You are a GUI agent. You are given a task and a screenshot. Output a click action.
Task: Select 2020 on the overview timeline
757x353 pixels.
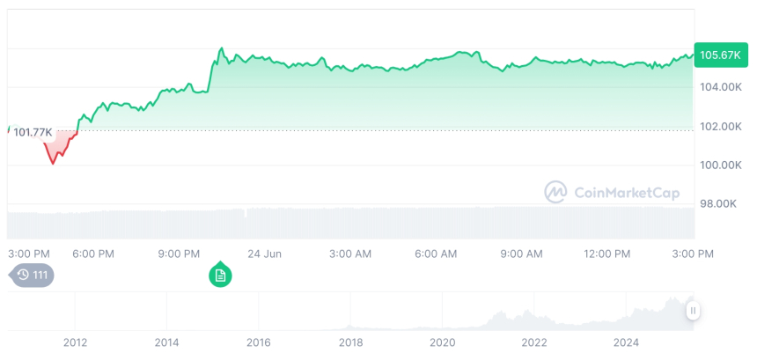coord(442,342)
